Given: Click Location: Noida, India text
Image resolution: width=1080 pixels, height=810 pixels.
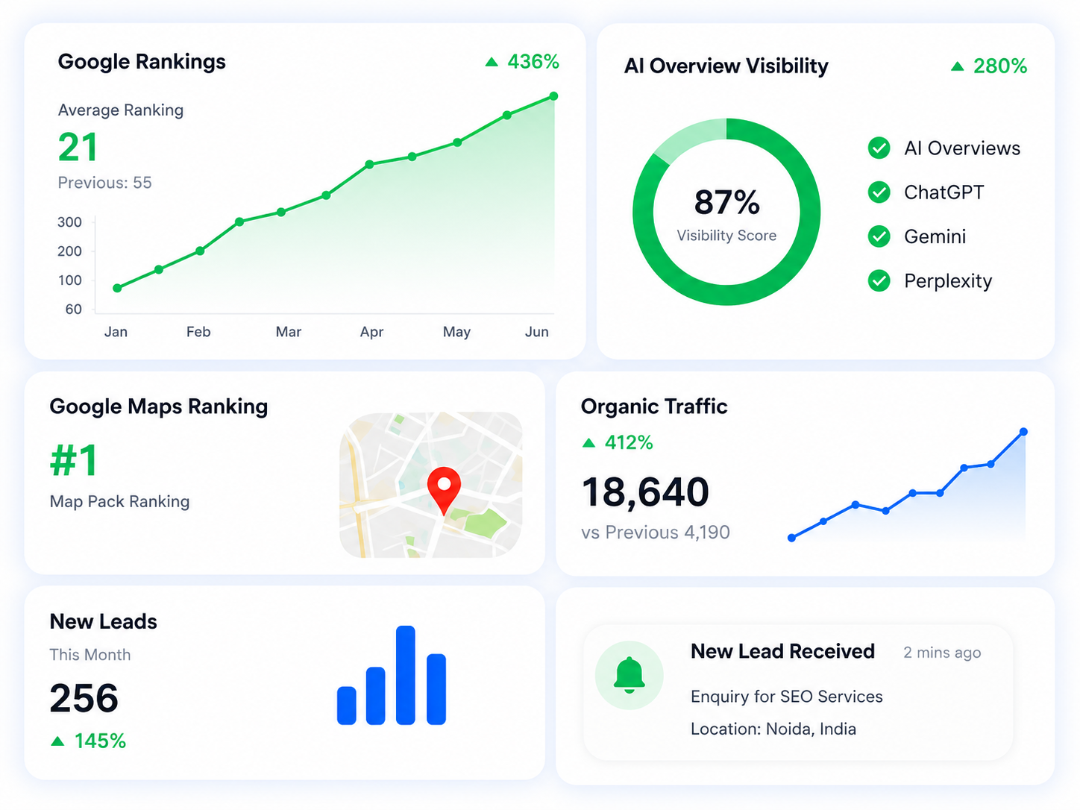Looking at the screenshot, I should click(773, 729).
